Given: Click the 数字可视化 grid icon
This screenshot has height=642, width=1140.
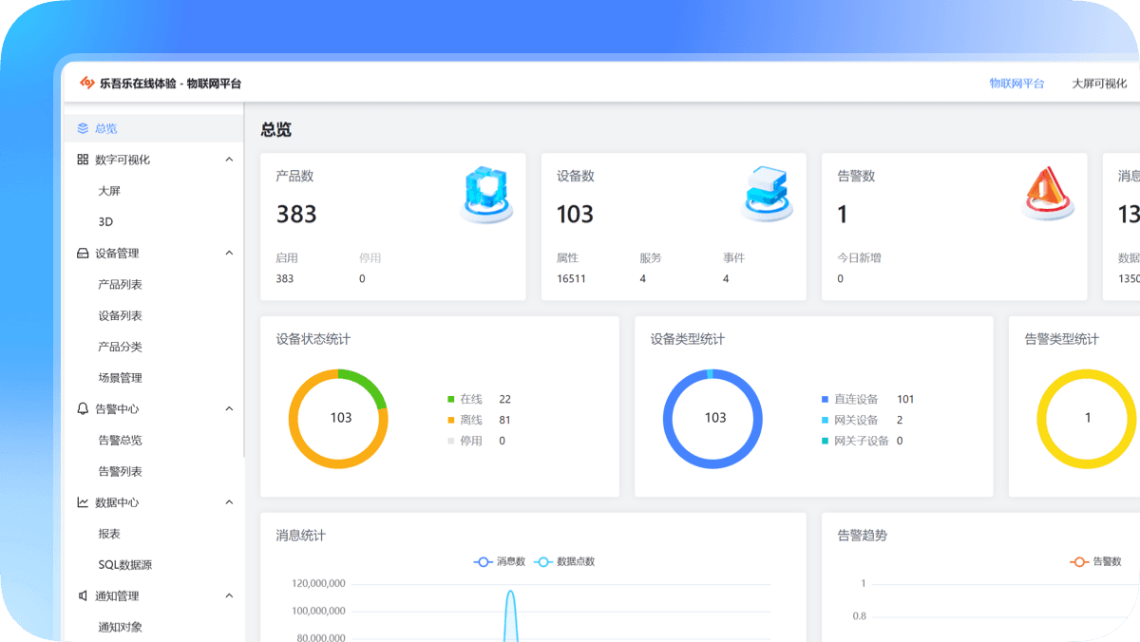Looking at the screenshot, I should click(83, 160).
